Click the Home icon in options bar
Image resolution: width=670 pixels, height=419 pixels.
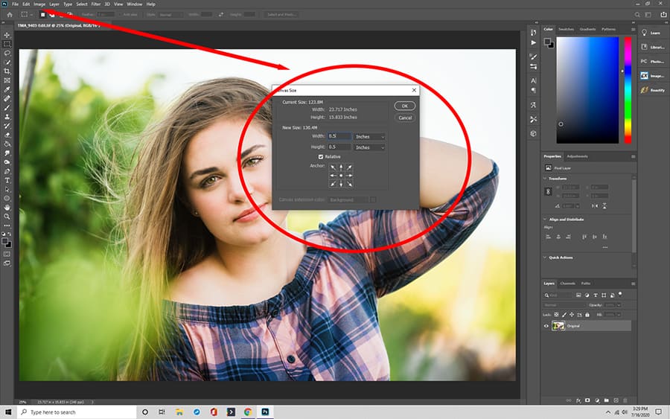(10, 15)
